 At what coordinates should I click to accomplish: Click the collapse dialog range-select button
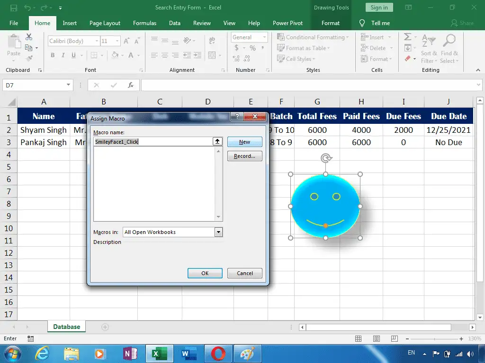[217, 141]
